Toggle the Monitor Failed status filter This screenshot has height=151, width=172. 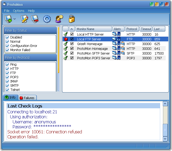(x=7, y=50)
